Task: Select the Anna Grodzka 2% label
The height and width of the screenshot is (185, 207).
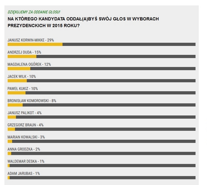Action: pos(24,149)
